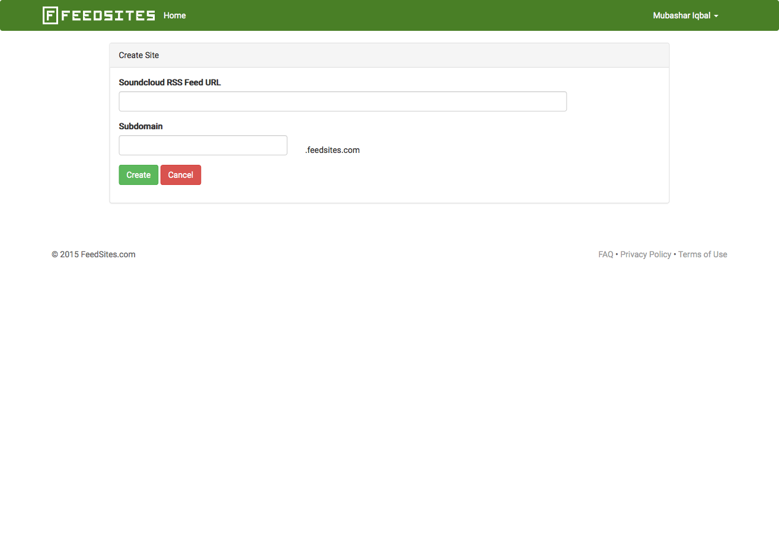779x546 pixels.
Task: Click the dropdown caret beside Mubashar Iqbal
Action: coord(716,16)
